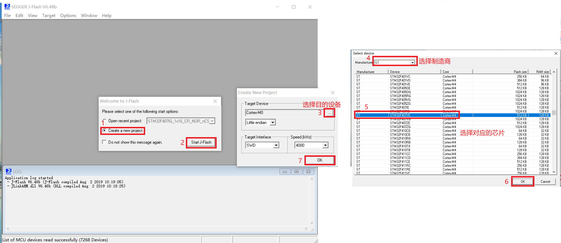Select the STM32F411CC device row

(453, 154)
